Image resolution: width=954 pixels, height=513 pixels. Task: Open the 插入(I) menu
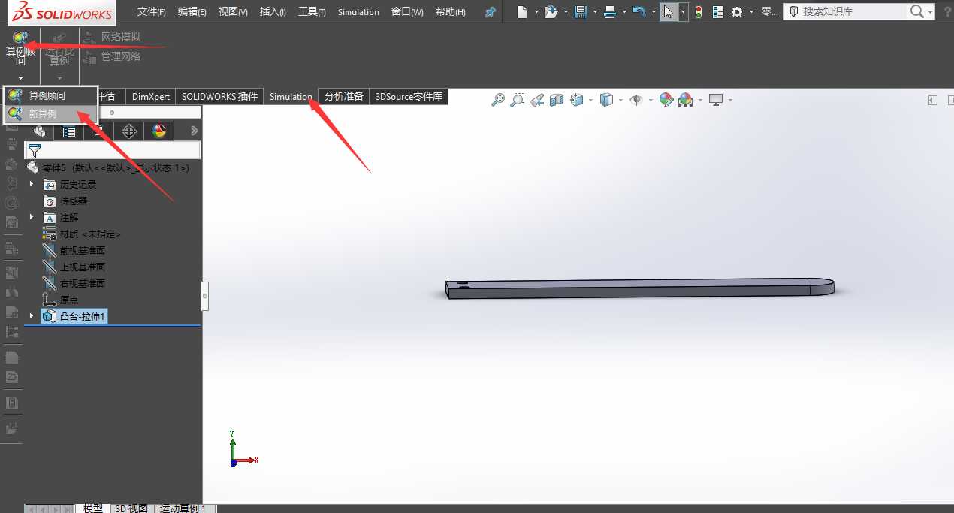pyautogui.click(x=273, y=12)
